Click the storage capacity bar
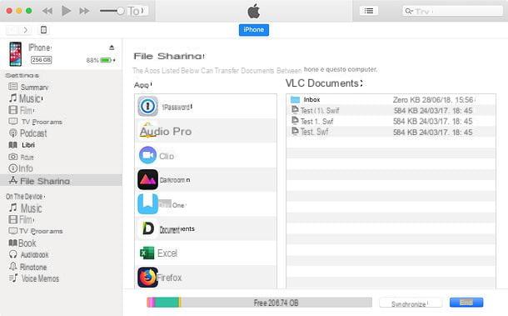 [x=259, y=303]
